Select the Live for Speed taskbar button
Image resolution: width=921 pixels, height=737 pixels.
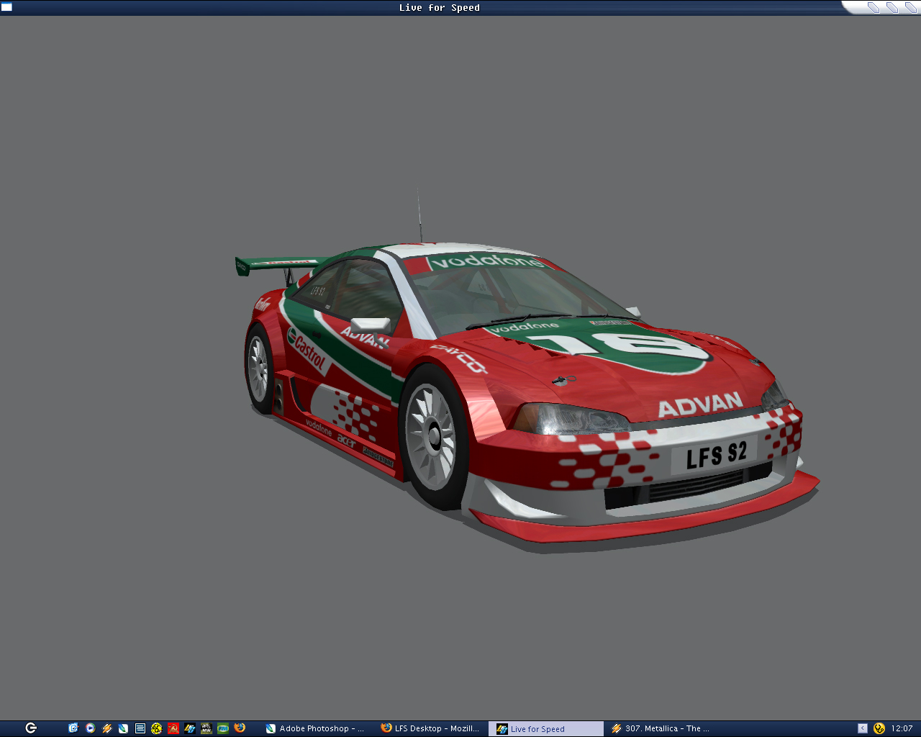[546, 728]
